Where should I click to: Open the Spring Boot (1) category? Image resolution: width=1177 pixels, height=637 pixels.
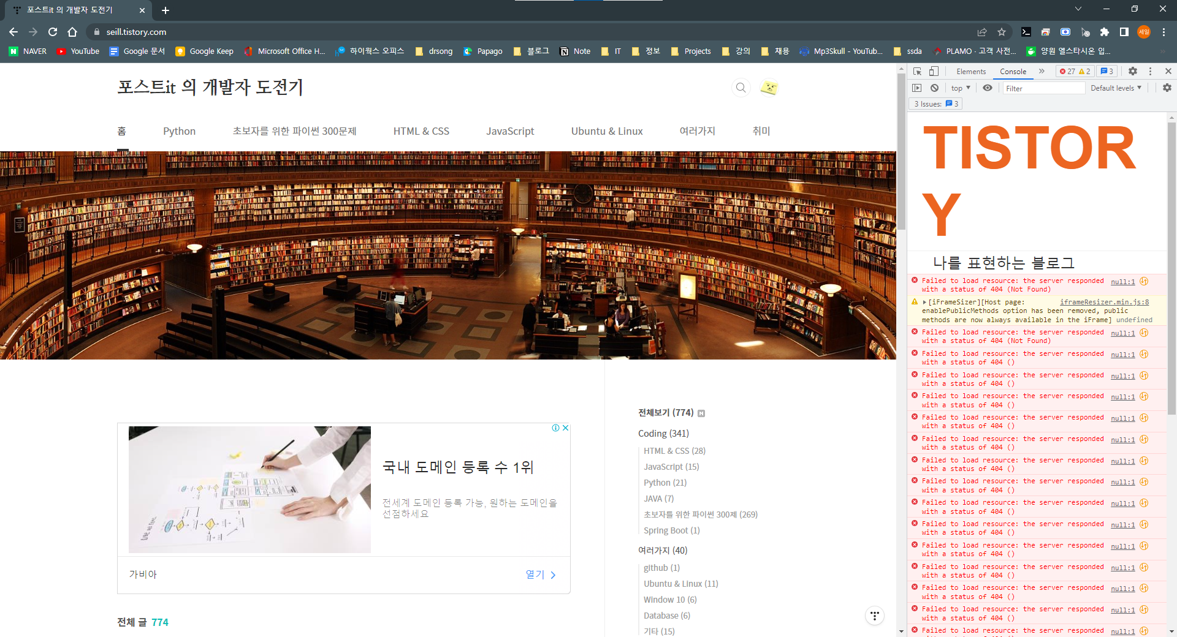click(672, 530)
